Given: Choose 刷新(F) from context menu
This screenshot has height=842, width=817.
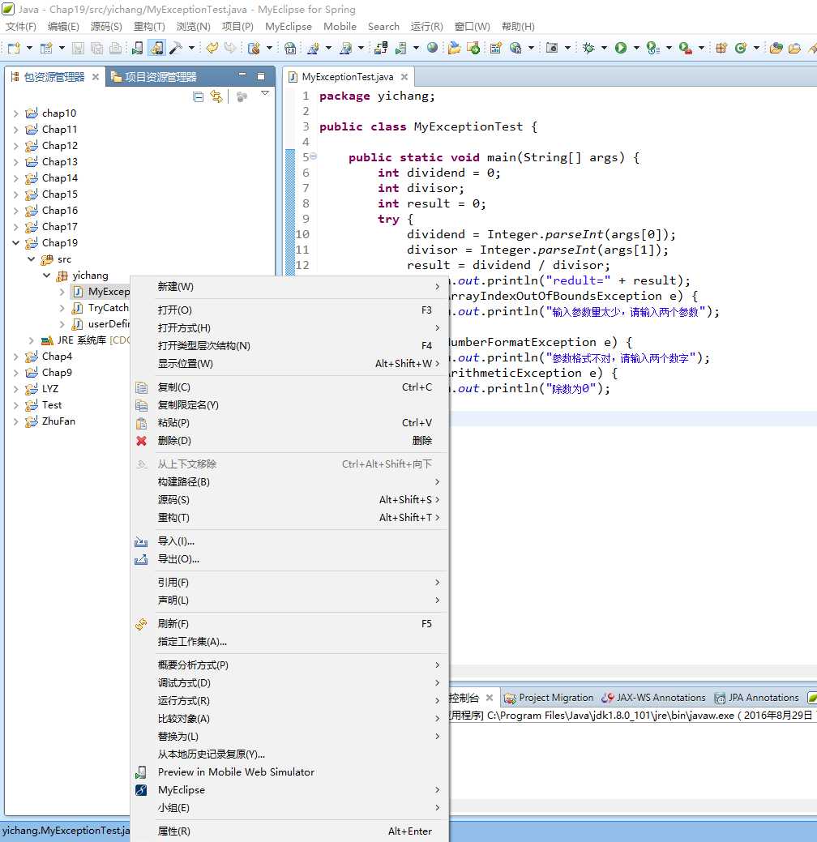Looking at the screenshot, I should tap(289, 624).
